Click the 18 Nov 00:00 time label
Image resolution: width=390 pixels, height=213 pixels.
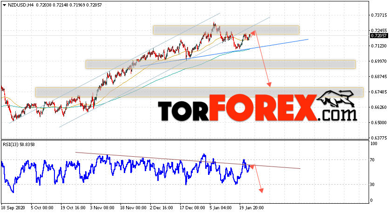[133, 208]
